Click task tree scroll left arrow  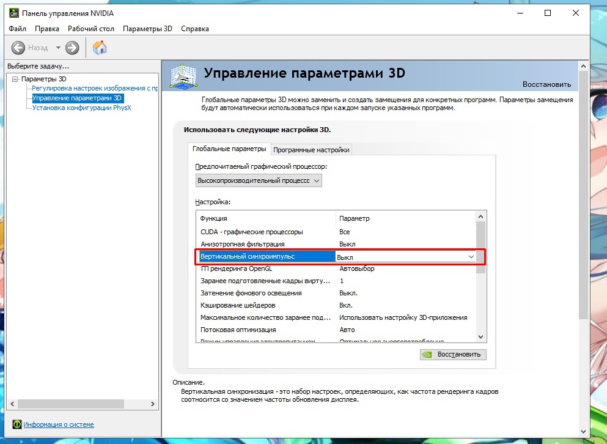point(12,404)
